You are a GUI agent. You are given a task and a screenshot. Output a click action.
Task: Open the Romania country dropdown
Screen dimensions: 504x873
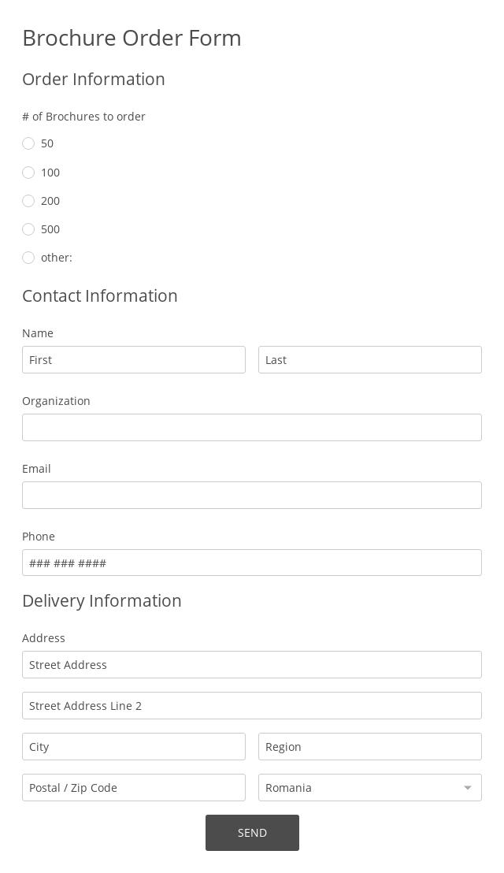tap(362, 788)
